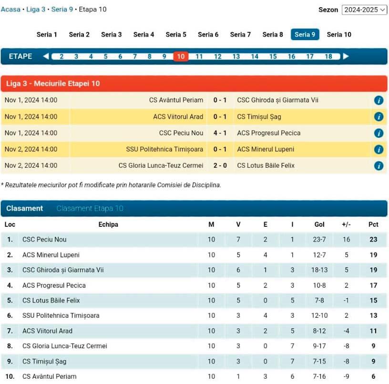Open the Seria 9 breadcrumb link
Screen dimensions: 389x384
pyautogui.click(x=62, y=10)
